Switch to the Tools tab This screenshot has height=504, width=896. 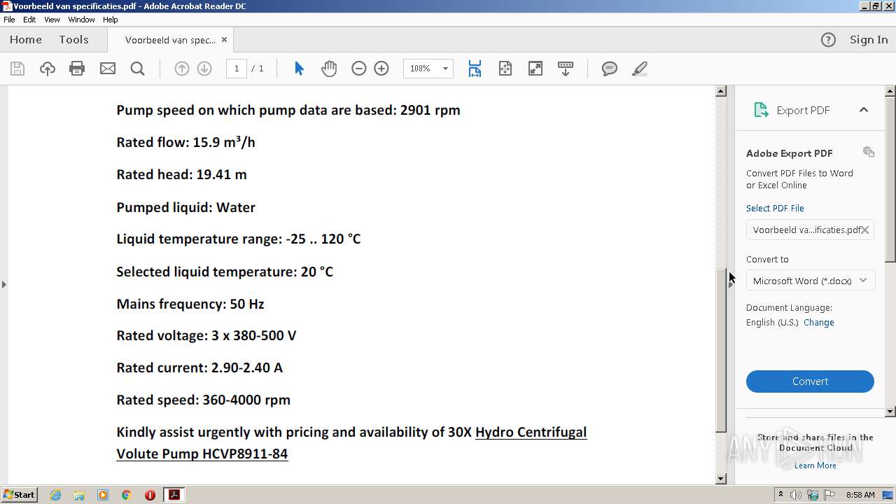(x=73, y=40)
